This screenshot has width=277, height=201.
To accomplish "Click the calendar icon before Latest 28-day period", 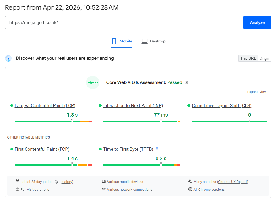I will tap(17, 182).
